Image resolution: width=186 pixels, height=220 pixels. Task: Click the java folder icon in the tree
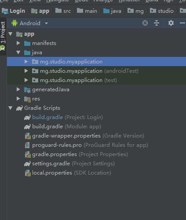tap(27, 52)
